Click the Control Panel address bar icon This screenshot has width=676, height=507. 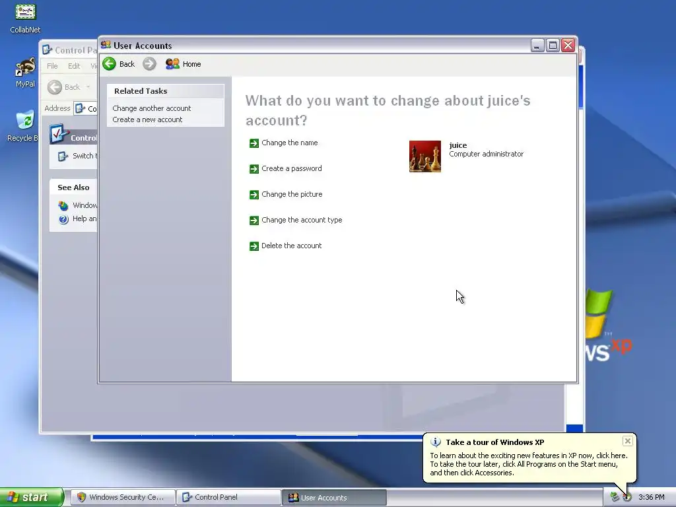(80, 108)
